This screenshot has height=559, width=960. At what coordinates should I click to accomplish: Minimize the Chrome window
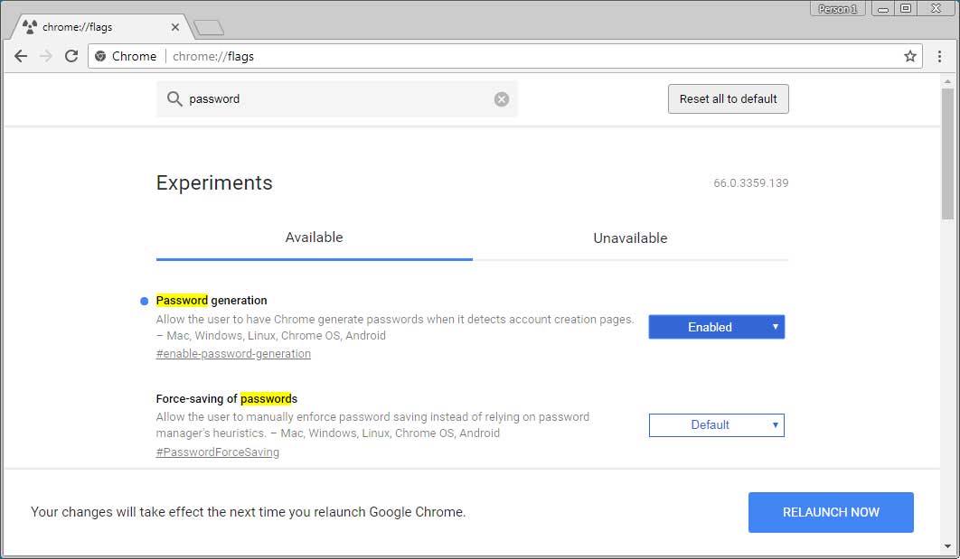[883, 8]
